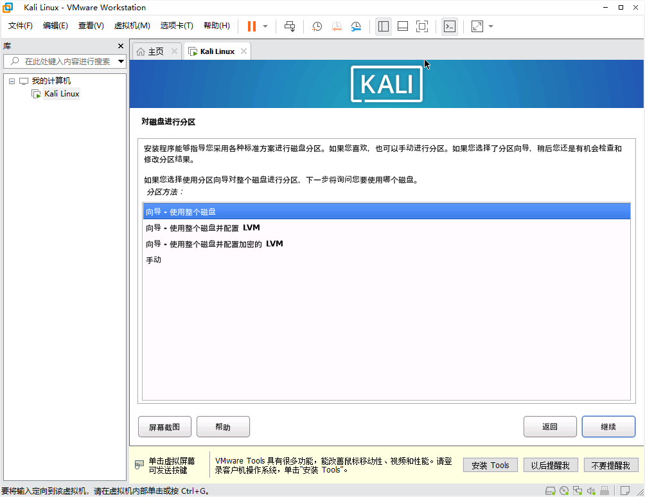
Task: Enter full screen mode icon
Action: [422, 26]
